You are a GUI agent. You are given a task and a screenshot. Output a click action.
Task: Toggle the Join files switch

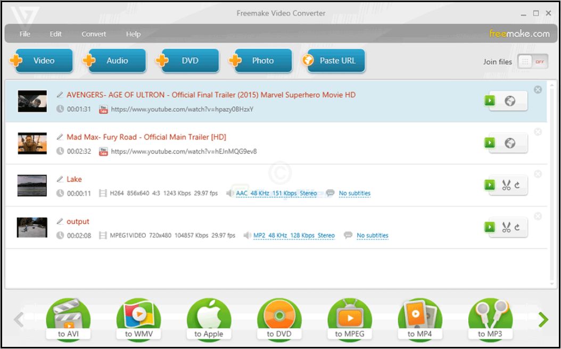tap(532, 62)
